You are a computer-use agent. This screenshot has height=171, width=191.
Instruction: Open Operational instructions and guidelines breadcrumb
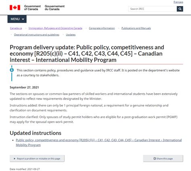click(x=37, y=35)
